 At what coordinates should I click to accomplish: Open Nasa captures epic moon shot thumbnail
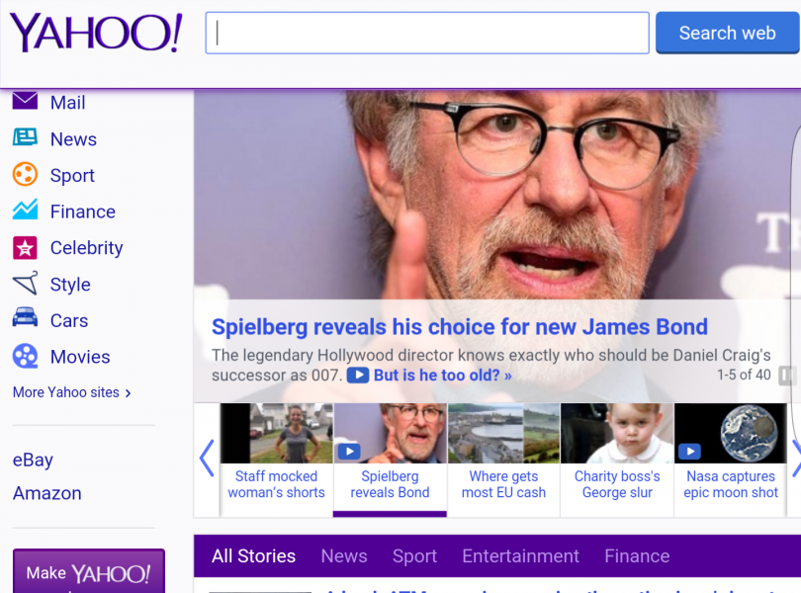pos(731,459)
